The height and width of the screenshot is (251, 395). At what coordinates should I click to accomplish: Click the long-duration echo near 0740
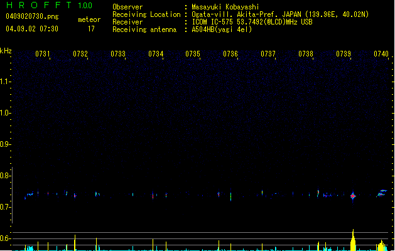pyautogui.click(x=382, y=193)
